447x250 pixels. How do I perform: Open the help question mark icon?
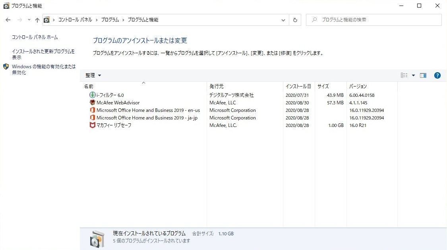(x=437, y=75)
